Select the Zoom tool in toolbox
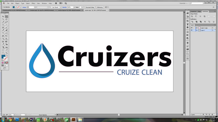The height and width of the screenshot is (122, 218). pyautogui.click(x=6, y=53)
